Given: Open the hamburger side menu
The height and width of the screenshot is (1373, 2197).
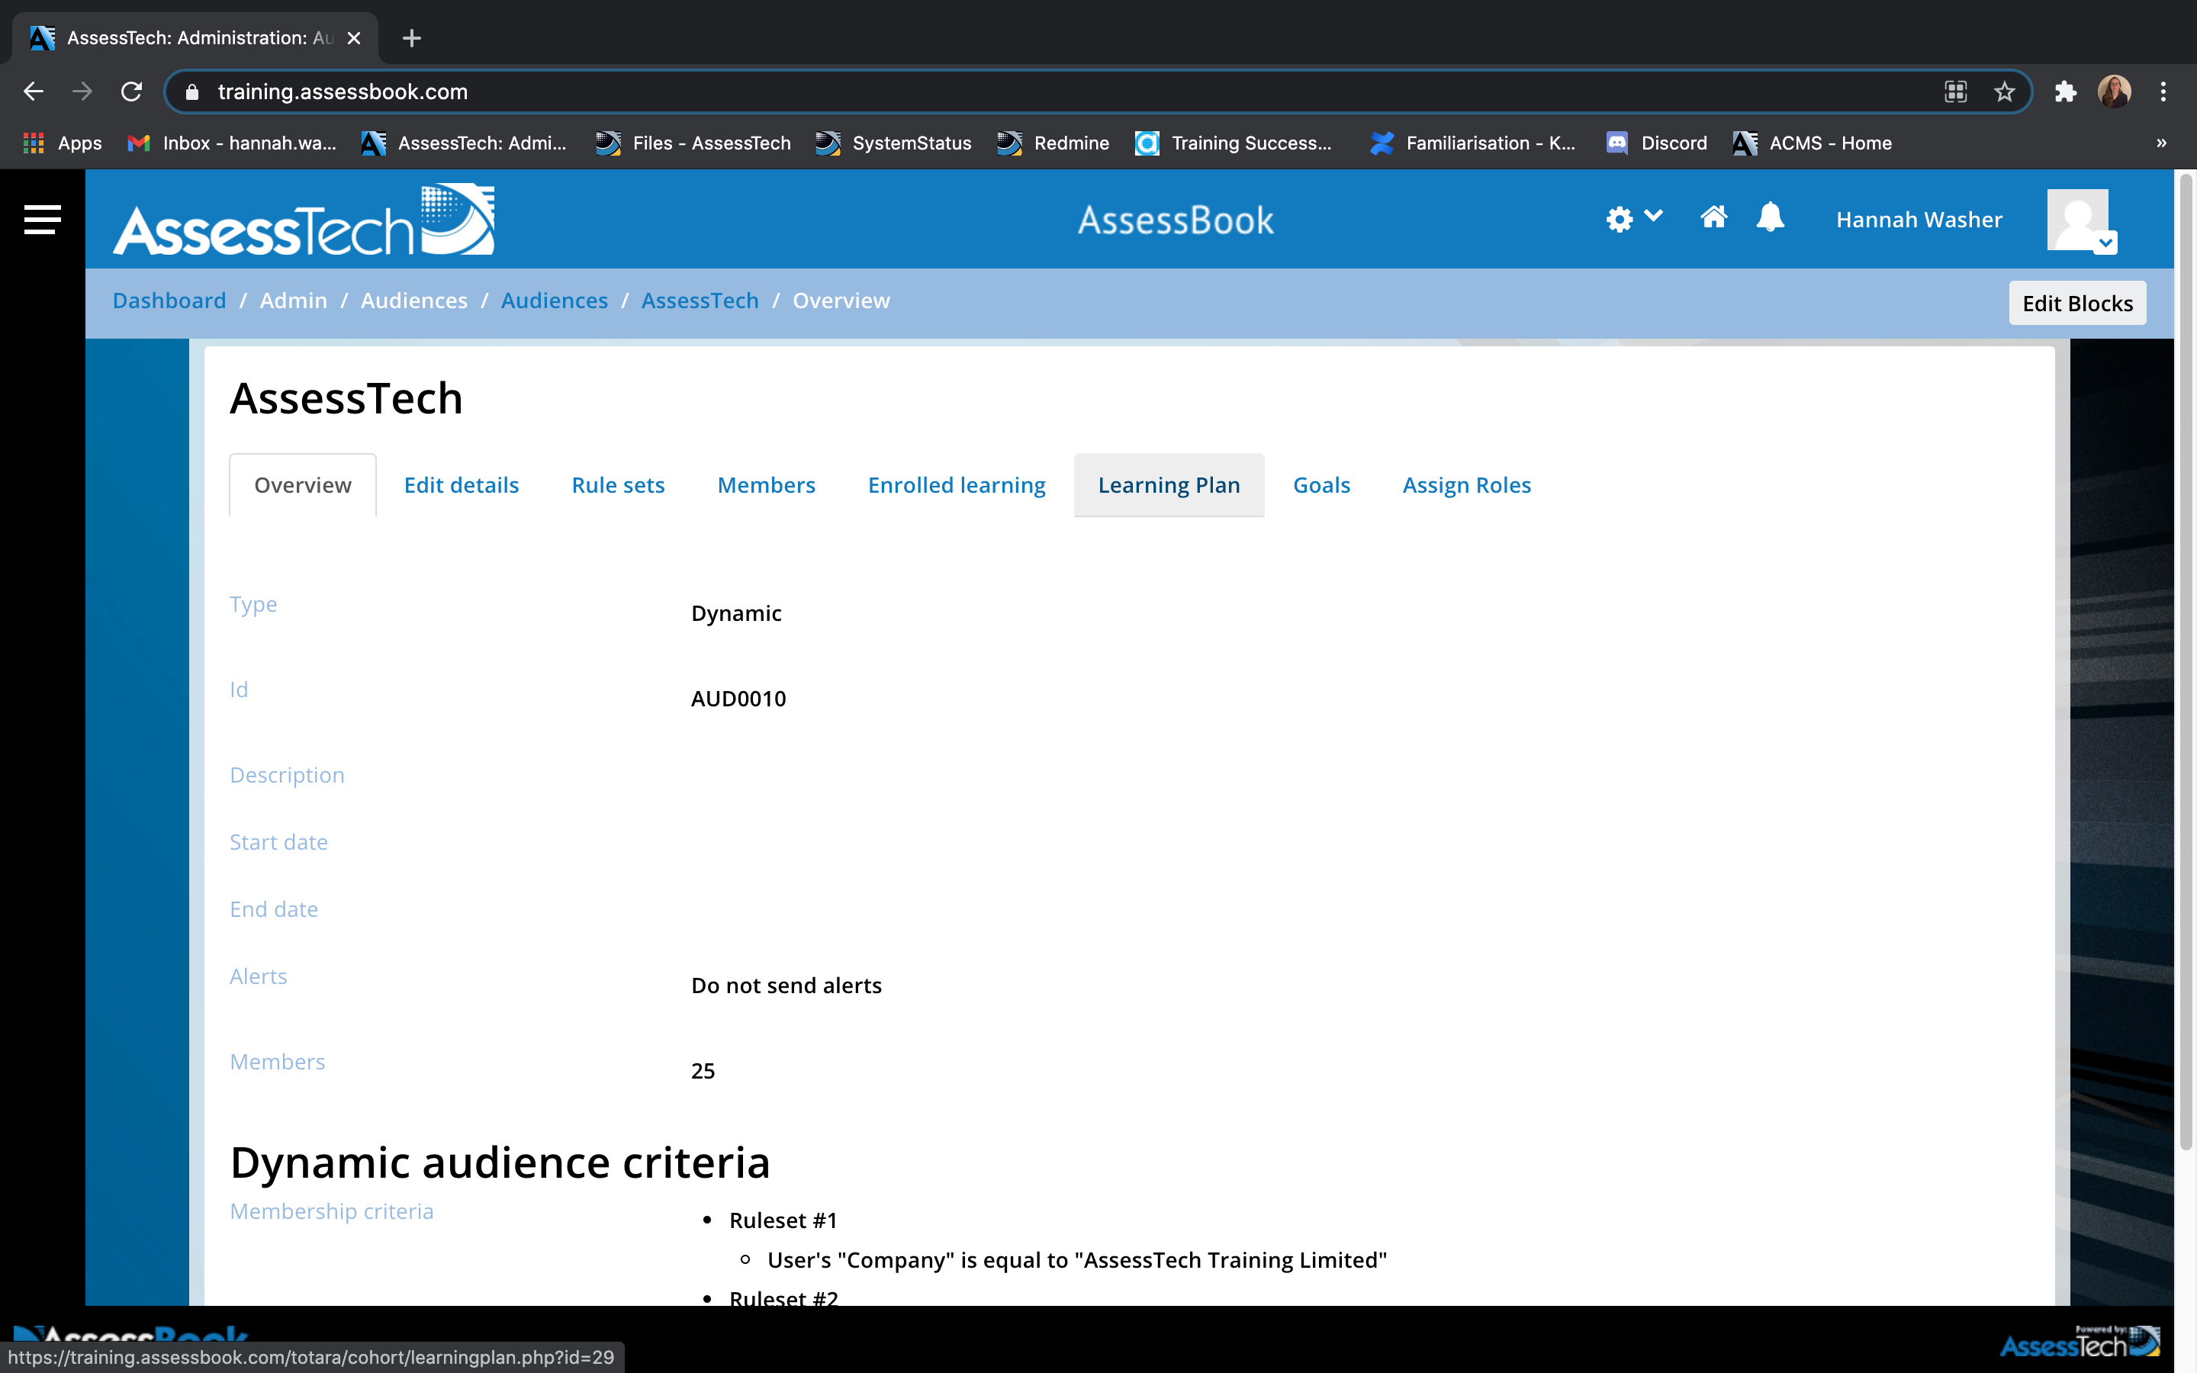Looking at the screenshot, I should (x=42, y=220).
